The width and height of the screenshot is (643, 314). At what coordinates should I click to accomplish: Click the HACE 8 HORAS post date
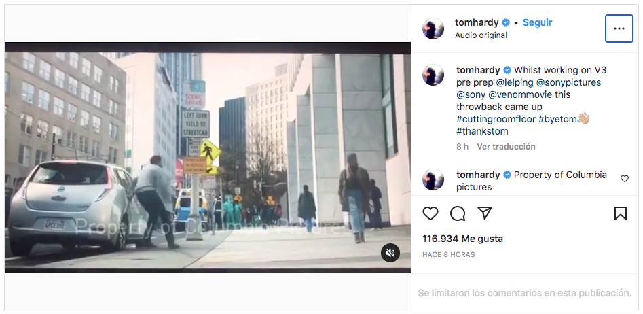[x=449, y=254]
